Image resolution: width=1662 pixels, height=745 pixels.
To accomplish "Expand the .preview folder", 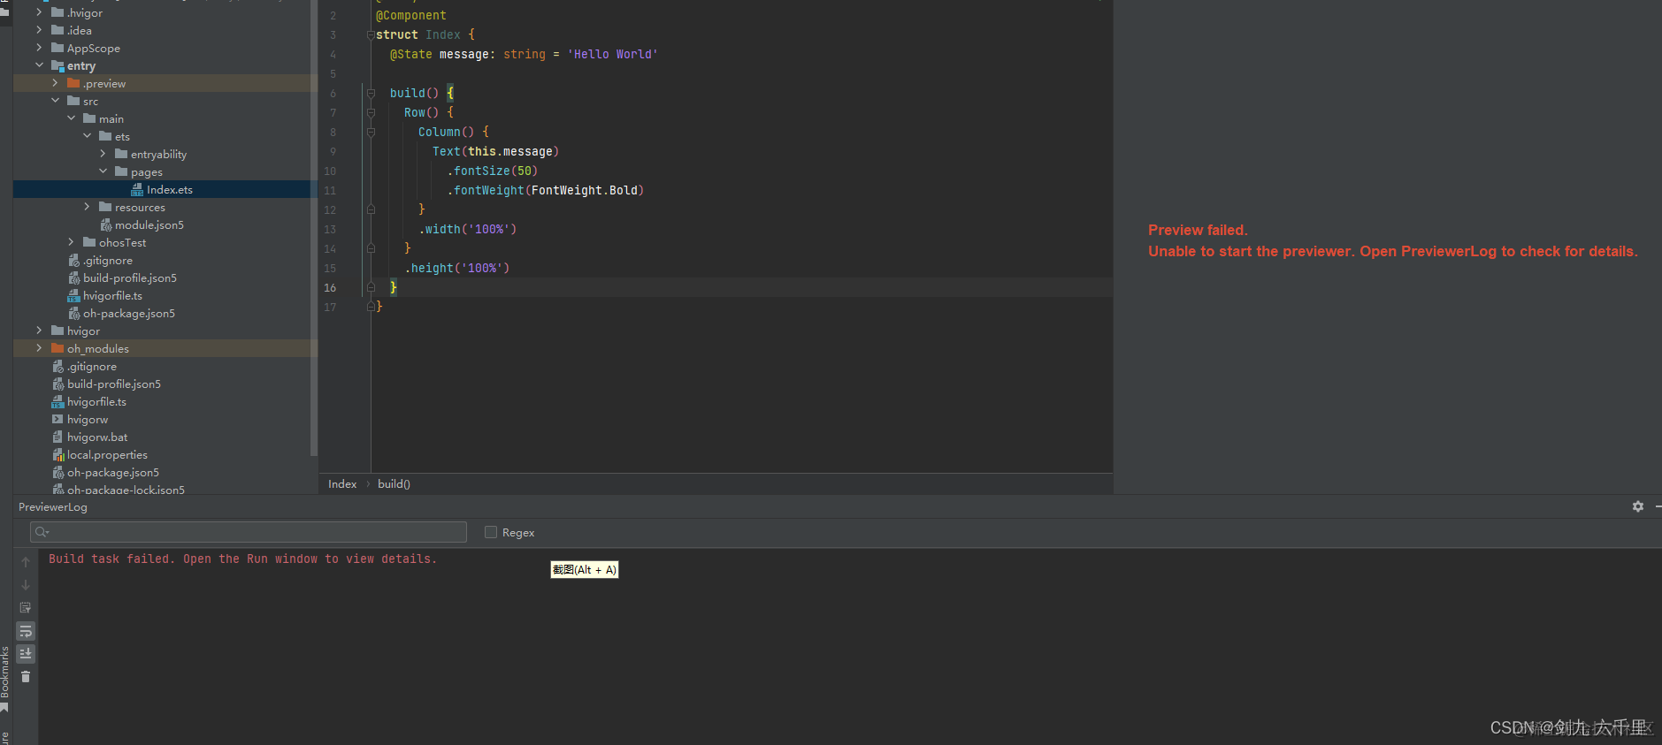I will (55, 83).
